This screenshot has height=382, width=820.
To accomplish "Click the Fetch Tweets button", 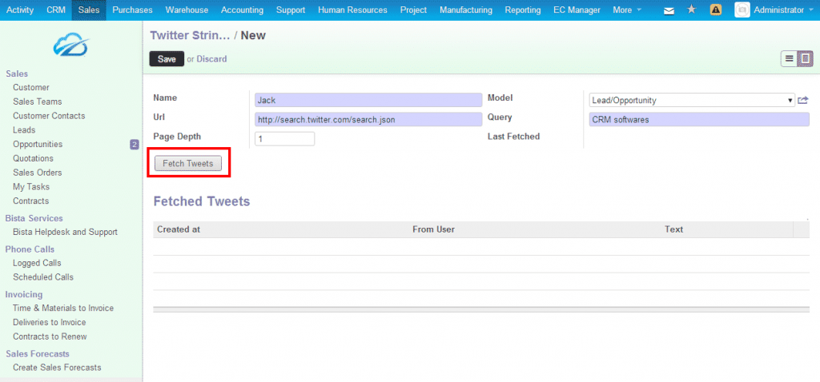I will (x=187, y=163).
